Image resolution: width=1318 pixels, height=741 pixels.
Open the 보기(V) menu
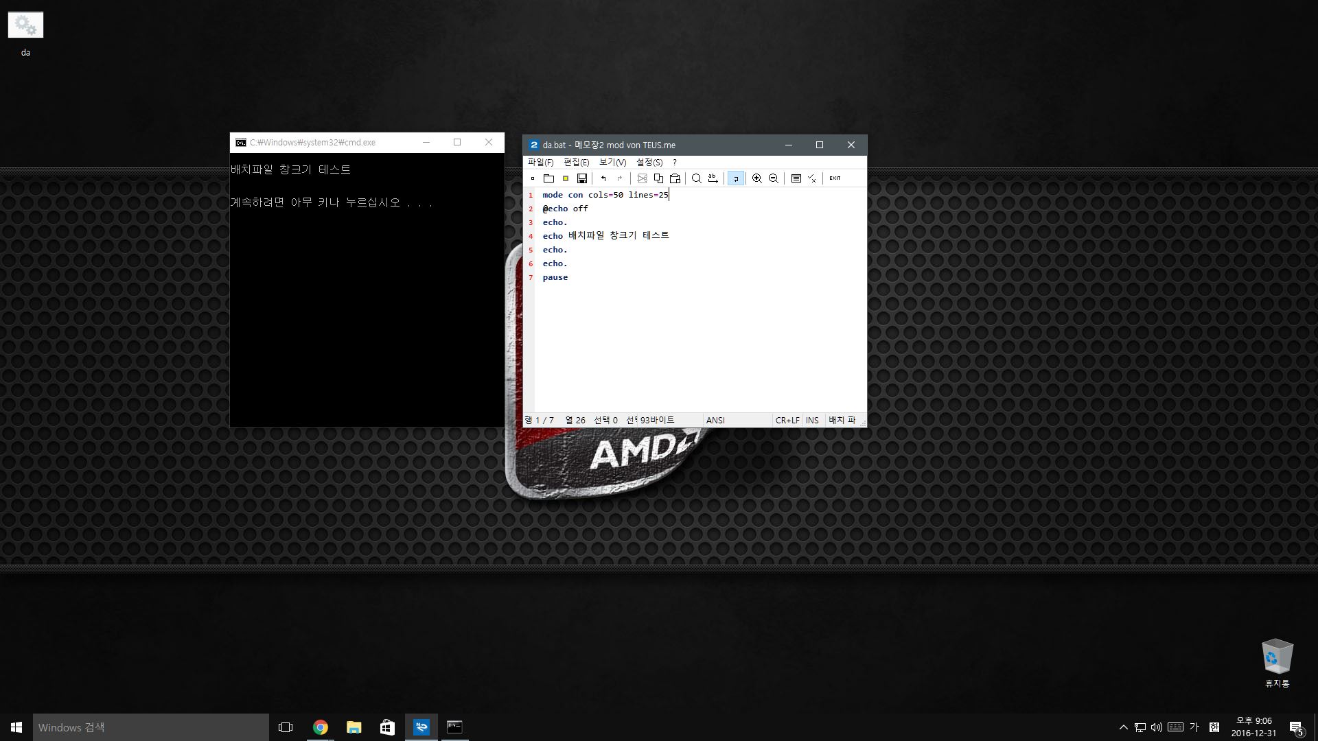612,163
